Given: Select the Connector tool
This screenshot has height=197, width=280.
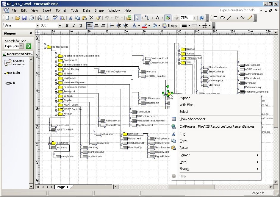Looking at the screenshot, I should [x=148, y=18].
